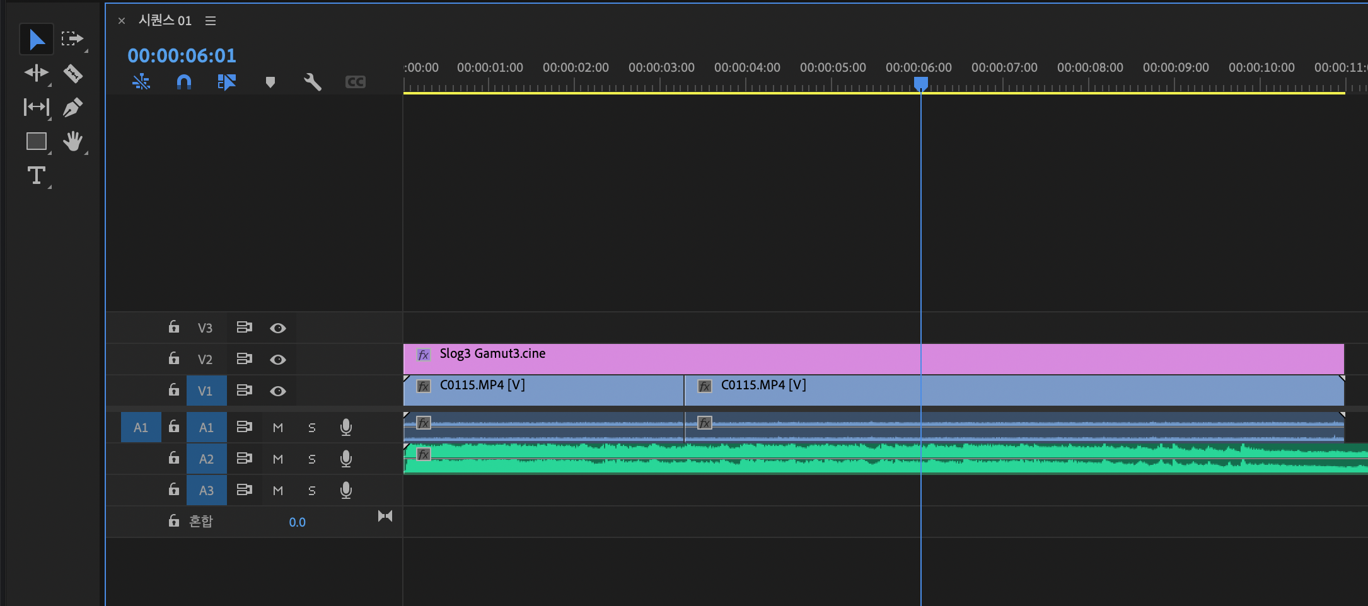
Task: Select the green audio clip on A2
Action: [886, 459]
